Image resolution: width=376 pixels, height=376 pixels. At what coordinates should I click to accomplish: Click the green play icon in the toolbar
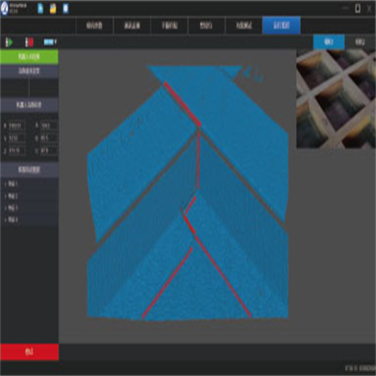(x=9, y=42)
